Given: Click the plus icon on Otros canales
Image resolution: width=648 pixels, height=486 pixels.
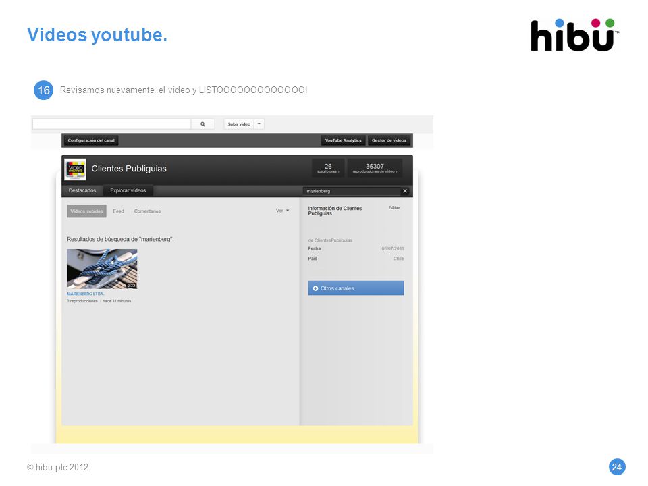Looking at the screenshot, I should coord(316,288).
